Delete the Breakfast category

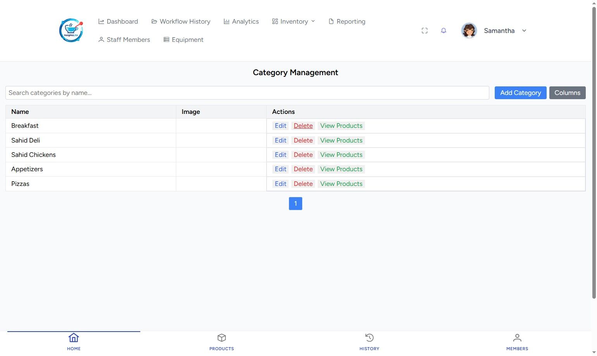pos(303,126)
